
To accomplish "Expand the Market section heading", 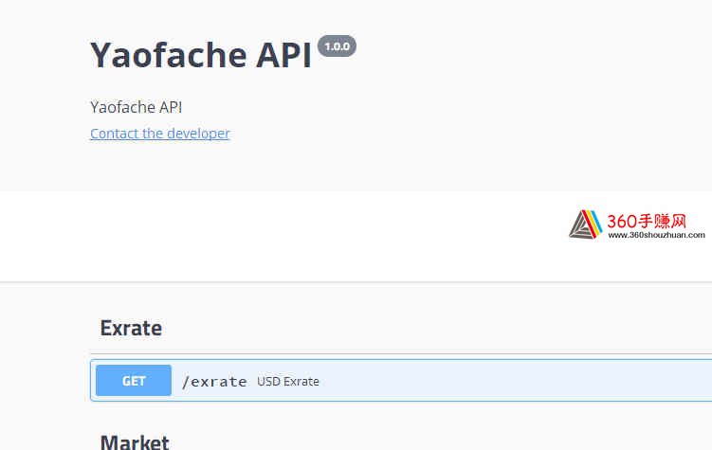I will tap(135, 441).
